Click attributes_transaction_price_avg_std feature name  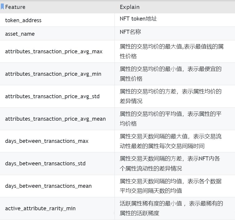(x=52, y=96)
